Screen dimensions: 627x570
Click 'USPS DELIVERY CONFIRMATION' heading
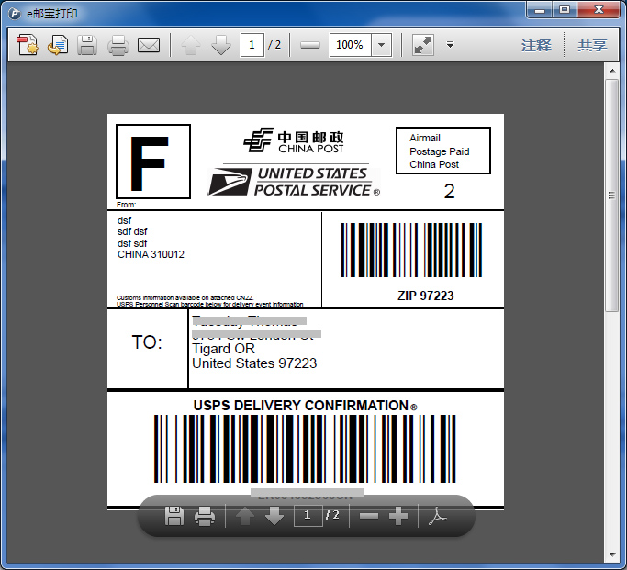(301, 406)
